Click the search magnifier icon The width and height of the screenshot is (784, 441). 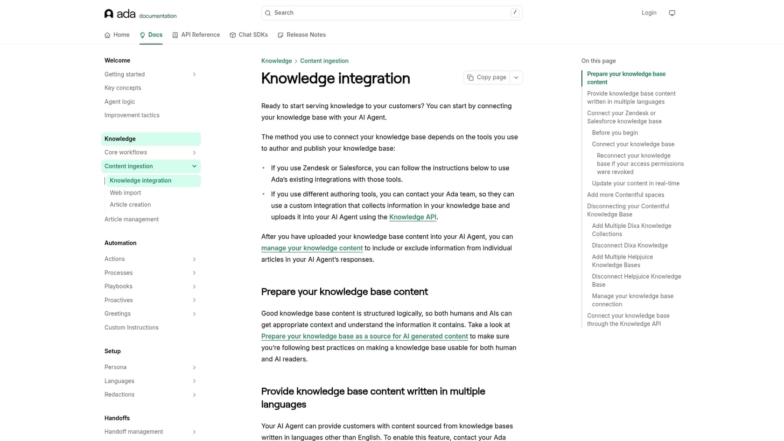click(268, 13)
